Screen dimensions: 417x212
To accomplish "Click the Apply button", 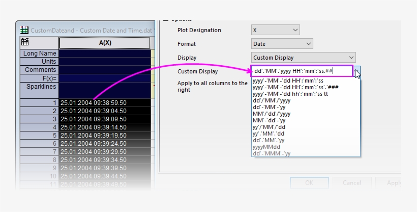I will pos(390,182).
